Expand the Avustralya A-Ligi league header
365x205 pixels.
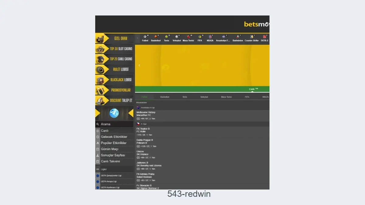148,108
